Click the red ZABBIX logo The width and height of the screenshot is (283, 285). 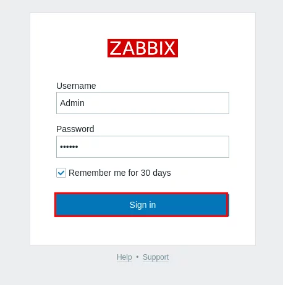pyautogui.click(x=143, y=48)
